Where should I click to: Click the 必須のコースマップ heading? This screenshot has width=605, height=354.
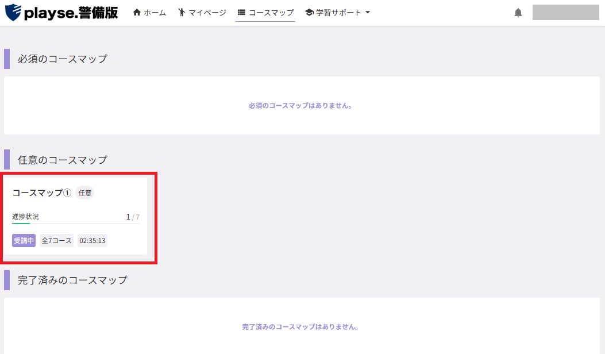(x=63, y=59)
